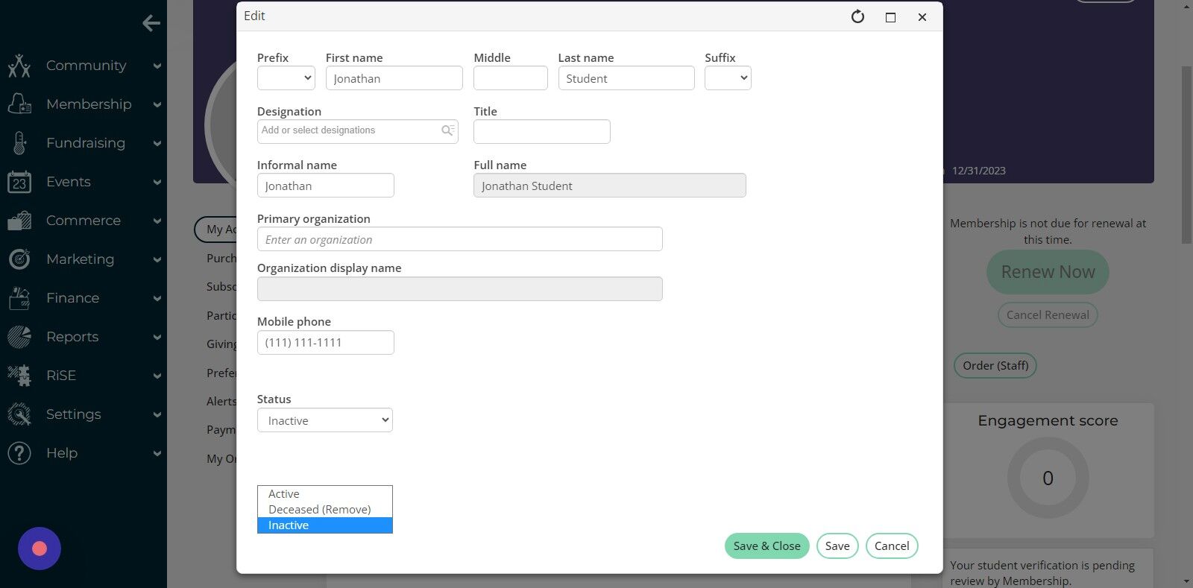Click the Marketing target icon
Viewport: 1193px width, 588px height.
point(19,259)
